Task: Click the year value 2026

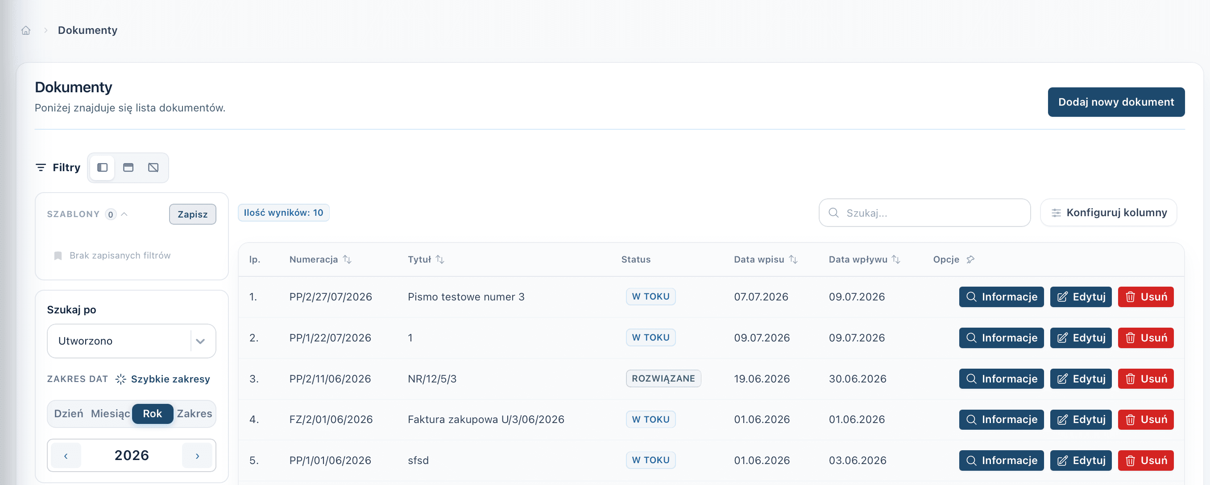Action: coord(132,456)
